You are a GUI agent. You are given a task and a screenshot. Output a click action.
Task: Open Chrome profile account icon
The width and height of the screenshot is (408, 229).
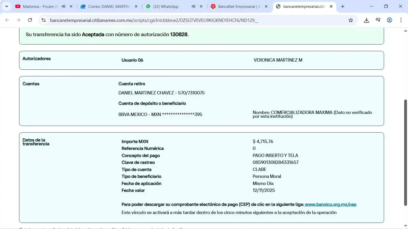pos(389,20)
